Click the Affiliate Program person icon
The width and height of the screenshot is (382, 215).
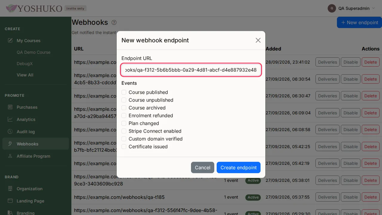tap(10, 156)
